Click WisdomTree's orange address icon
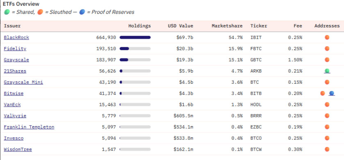This screenshot has height=160, width=344. click(327, 149)
